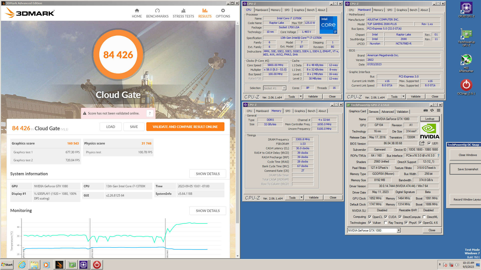Viewport: 481px width, 270px height.
Task: Open the Sensors tab in GPU-Z
Action: [x=374, y=112]
